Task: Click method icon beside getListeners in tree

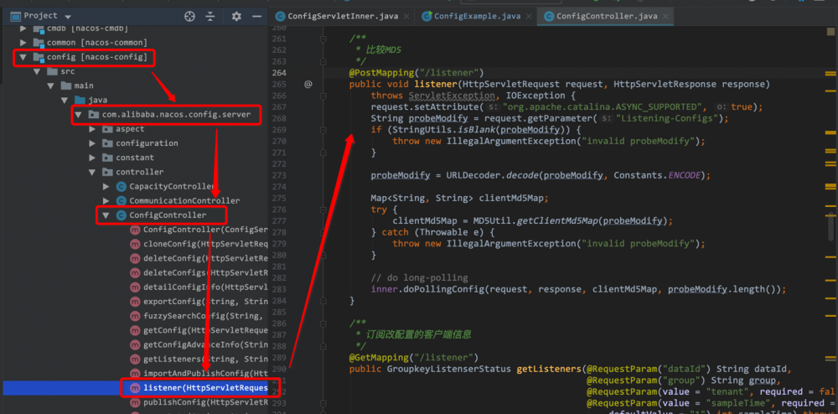Action: (135, 359)
